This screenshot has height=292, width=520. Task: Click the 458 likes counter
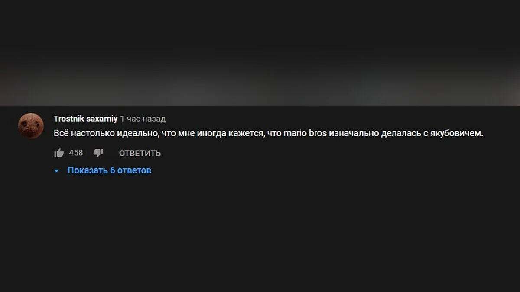point(76,153)
